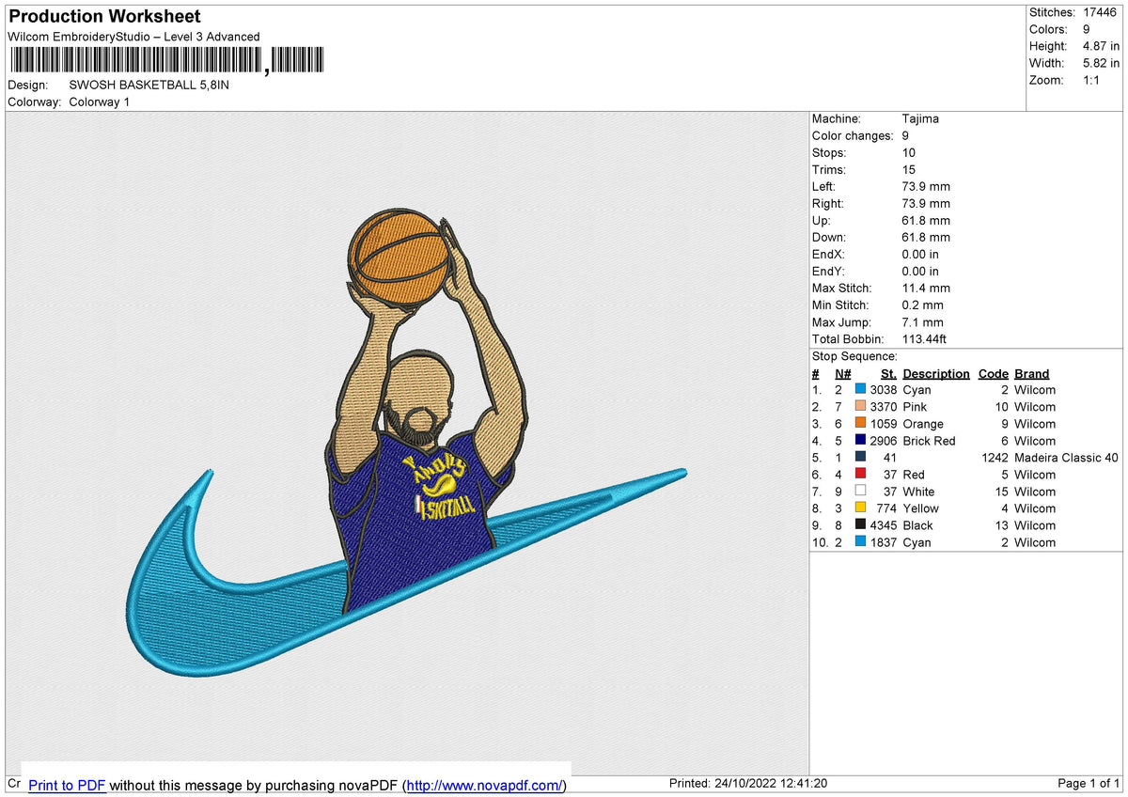
Task: Select the Yellow color swatch in row 8
Action: point(860,508)
